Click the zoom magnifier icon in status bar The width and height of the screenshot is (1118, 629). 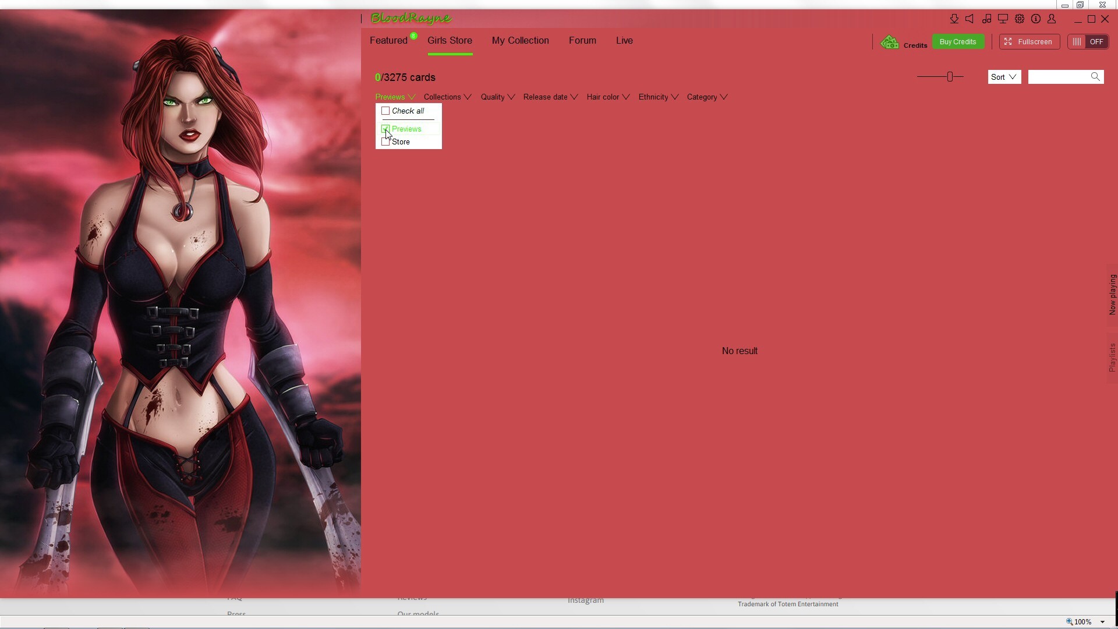click(1069, 621)
